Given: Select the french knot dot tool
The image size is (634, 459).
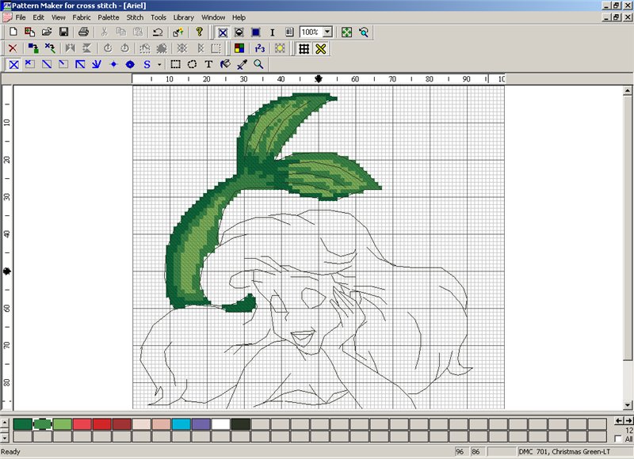Looking at the screenshot, I should 113,64.
